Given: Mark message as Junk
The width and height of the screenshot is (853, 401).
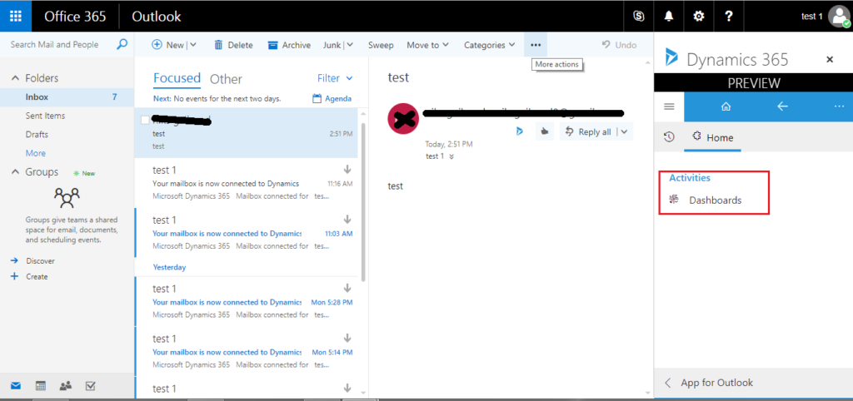Looking at the screenshot, I should [332, 45].
